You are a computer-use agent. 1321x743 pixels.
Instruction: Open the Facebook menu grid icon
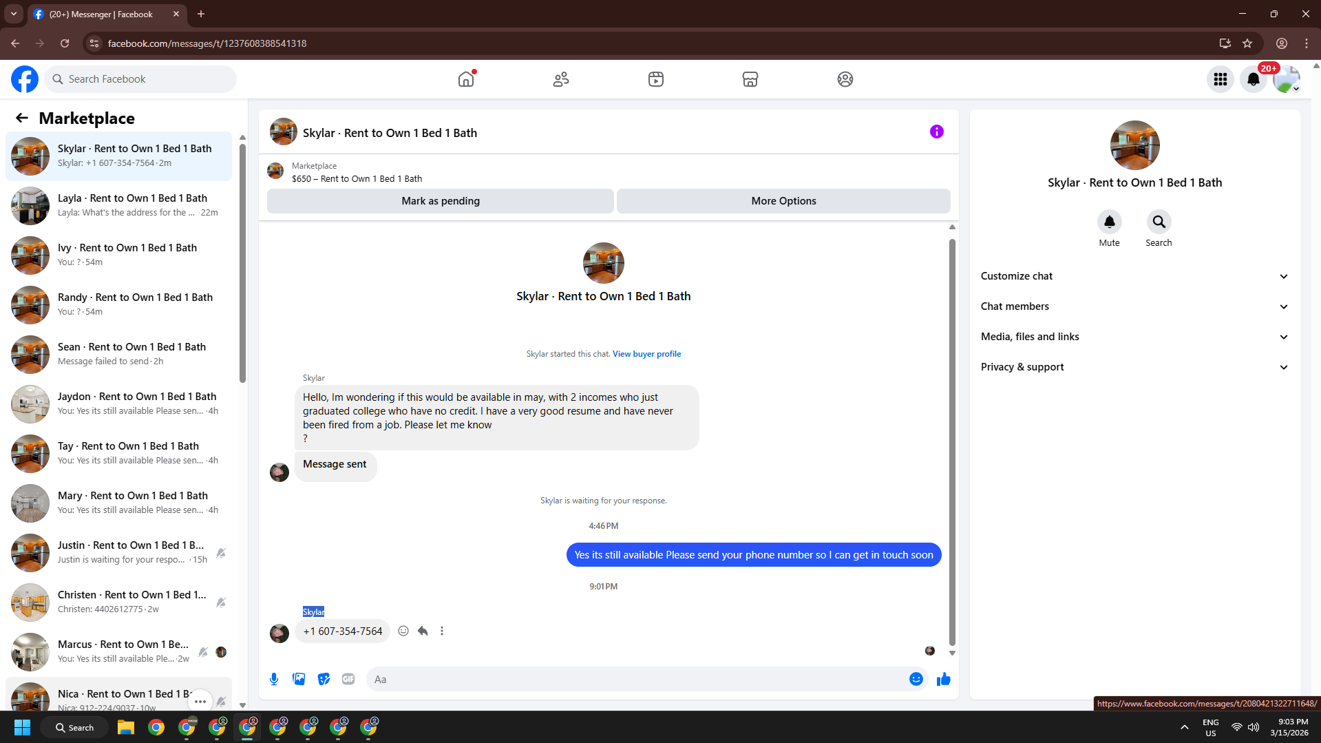(x=1220, y=79)
